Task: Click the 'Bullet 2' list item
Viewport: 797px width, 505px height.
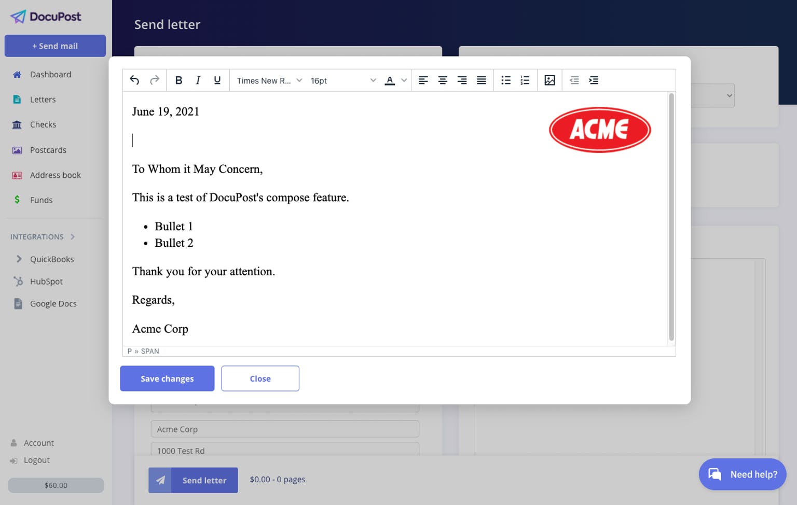Action: (x=174, y=243)
